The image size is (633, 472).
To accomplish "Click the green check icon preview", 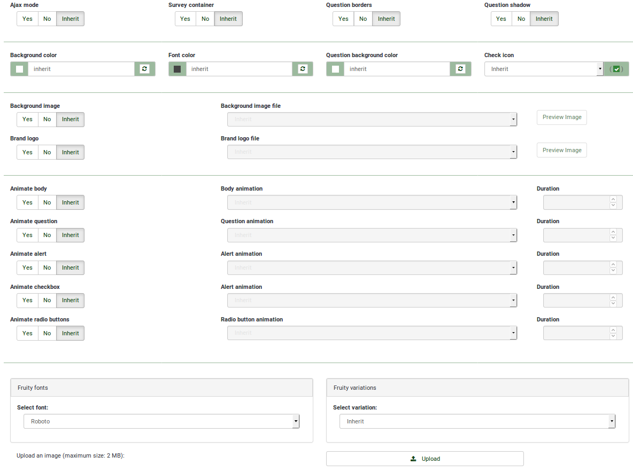I will pos(616,69).
